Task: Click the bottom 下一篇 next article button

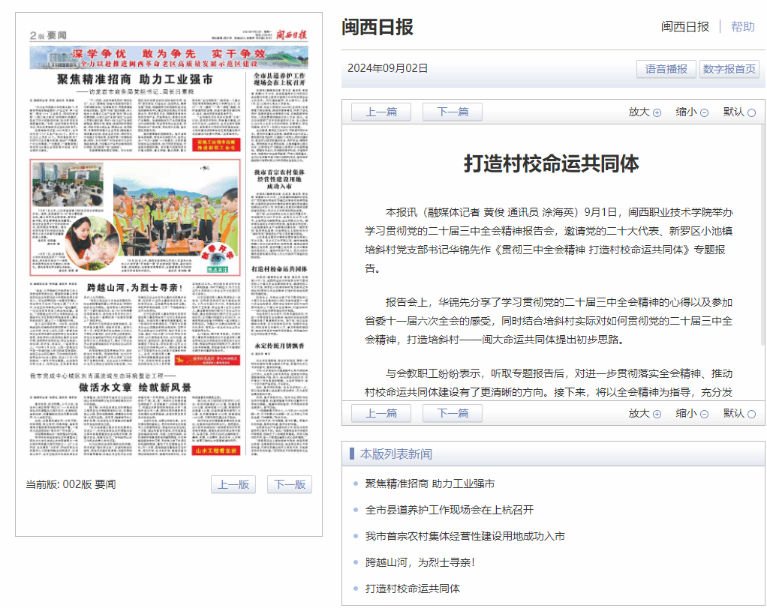Action: 453,414
